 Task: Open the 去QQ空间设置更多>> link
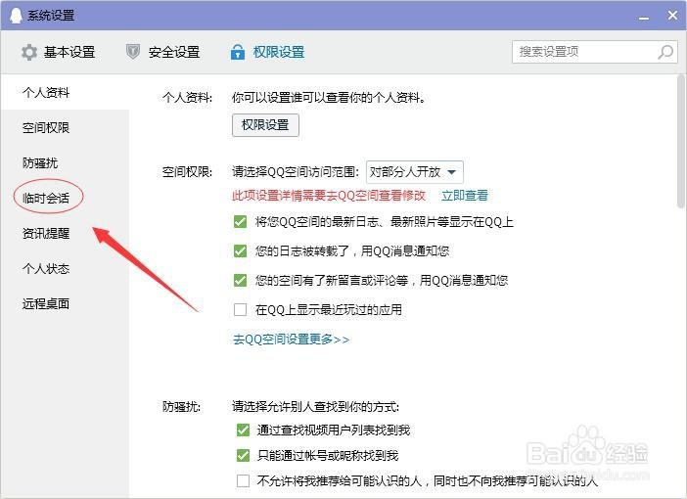(291, 340)
